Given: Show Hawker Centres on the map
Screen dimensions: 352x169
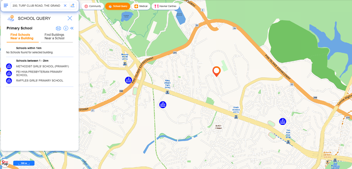Looking at the screenshot, I should (x=166, y=6).
